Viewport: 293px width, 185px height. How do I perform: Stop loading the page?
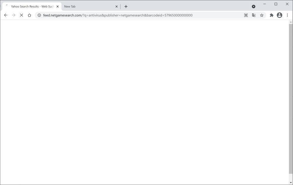[22, 15]
